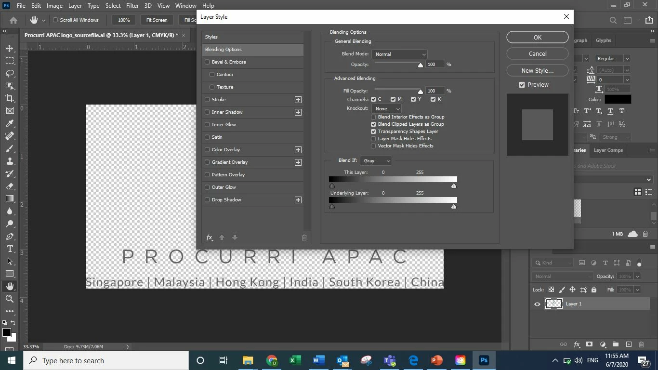The width and height of the screenshot is (658, 370).
Task: Click the Fit Screen button
Action: pyautogui.click(x=157, y=20)
